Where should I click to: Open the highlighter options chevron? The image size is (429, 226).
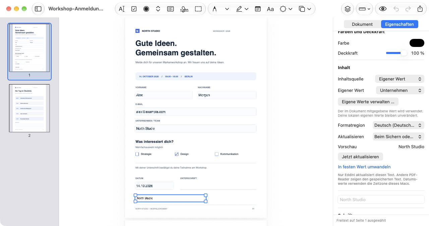point(247,9)
